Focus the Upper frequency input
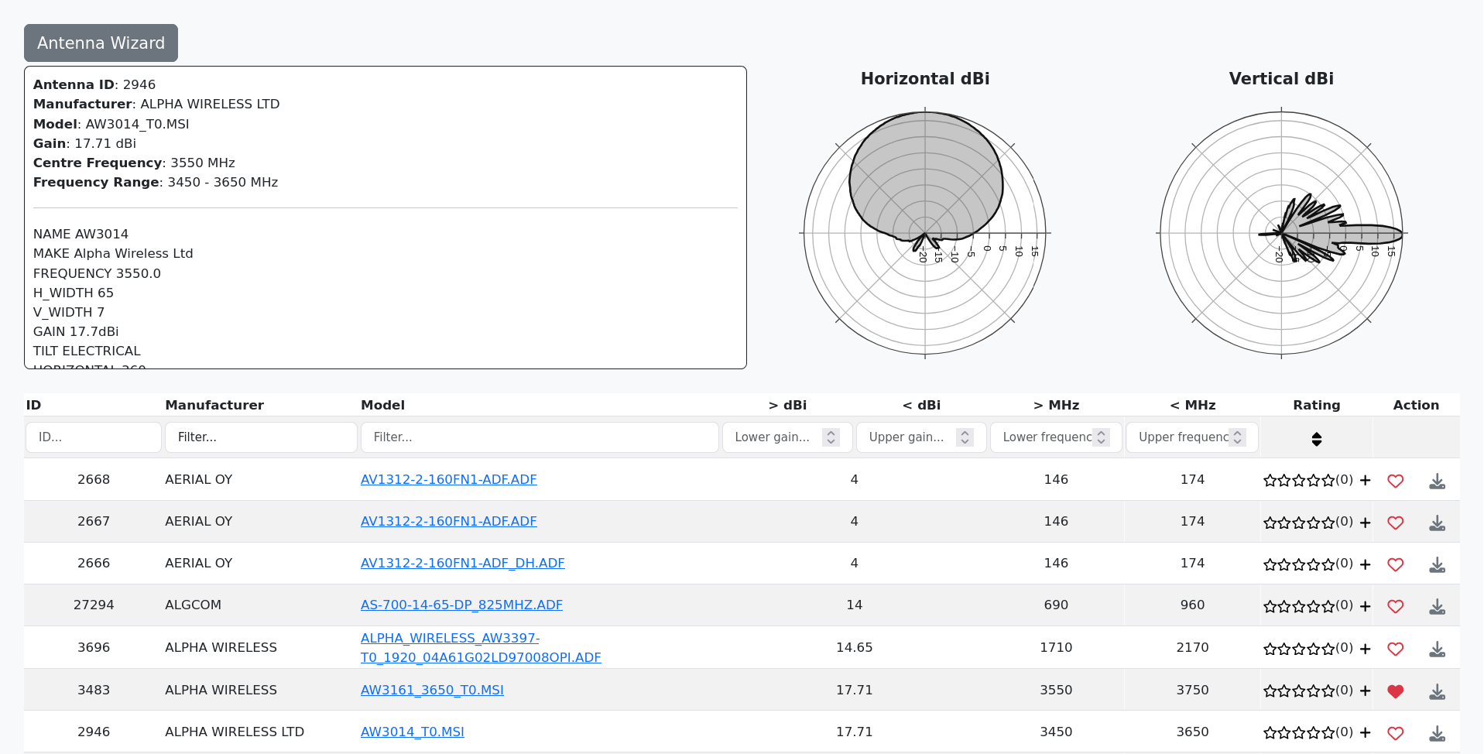 pyautogui.click(x=1192, y=437)
